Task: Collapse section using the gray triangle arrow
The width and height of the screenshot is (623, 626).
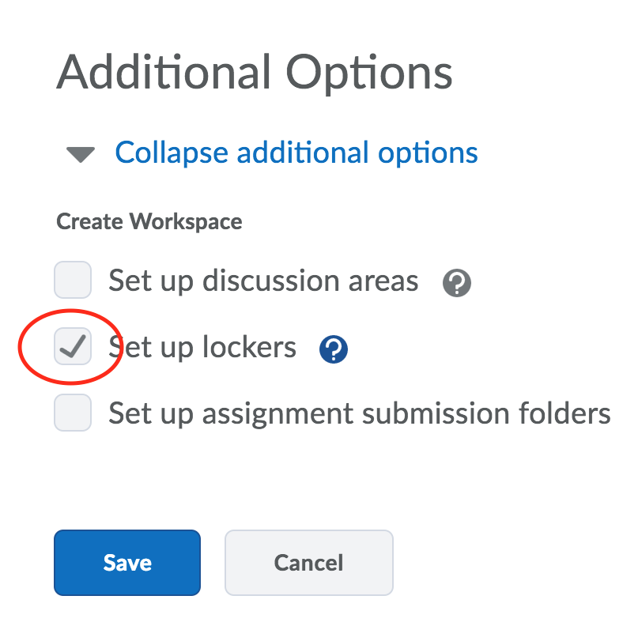Action: pos(81,153)
